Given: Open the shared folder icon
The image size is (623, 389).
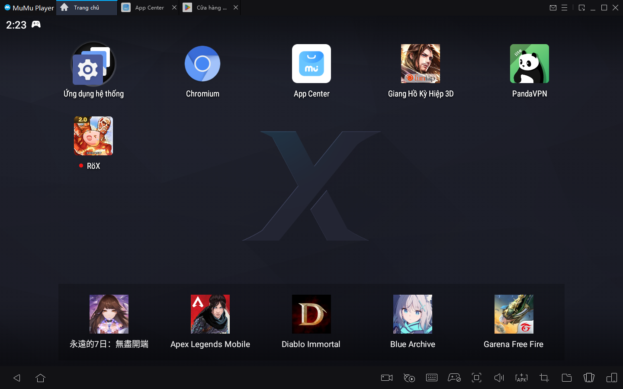Looking at the screenshot, I should [566, 378].
